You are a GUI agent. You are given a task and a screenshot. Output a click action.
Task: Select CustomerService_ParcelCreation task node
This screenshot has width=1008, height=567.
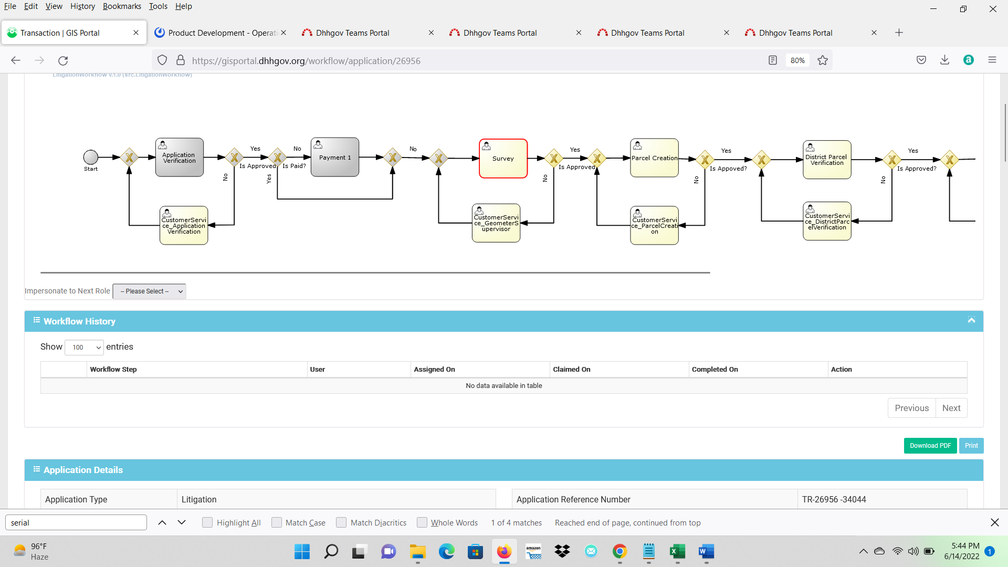click(x=654, y=225)
